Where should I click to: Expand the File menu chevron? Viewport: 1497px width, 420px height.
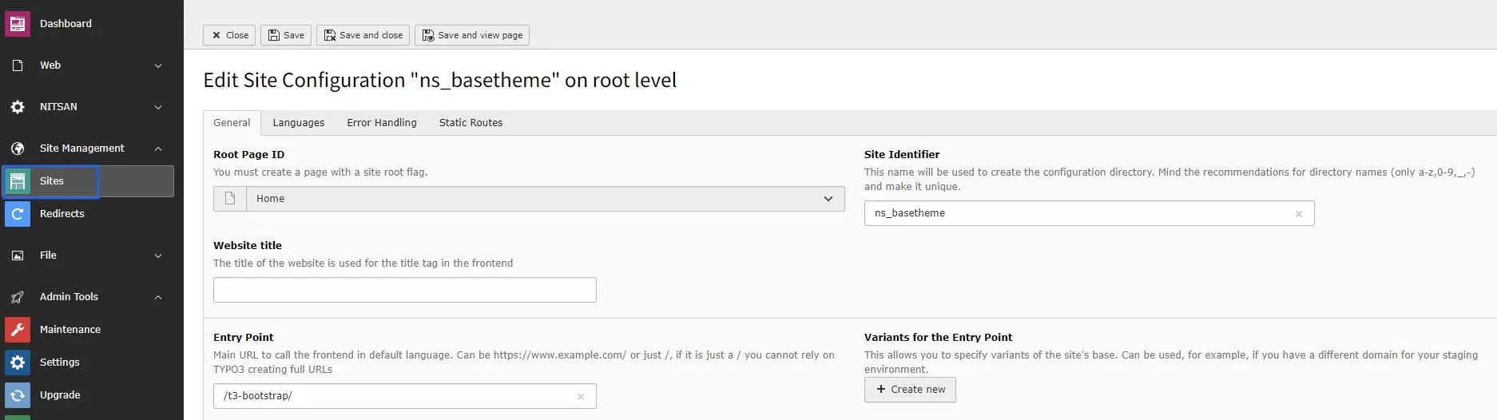pos(158,256)
